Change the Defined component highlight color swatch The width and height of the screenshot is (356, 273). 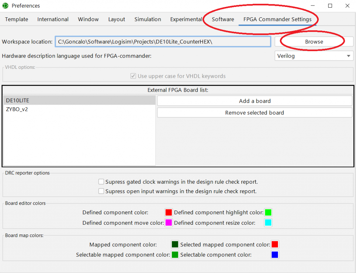tap(268, 213)
